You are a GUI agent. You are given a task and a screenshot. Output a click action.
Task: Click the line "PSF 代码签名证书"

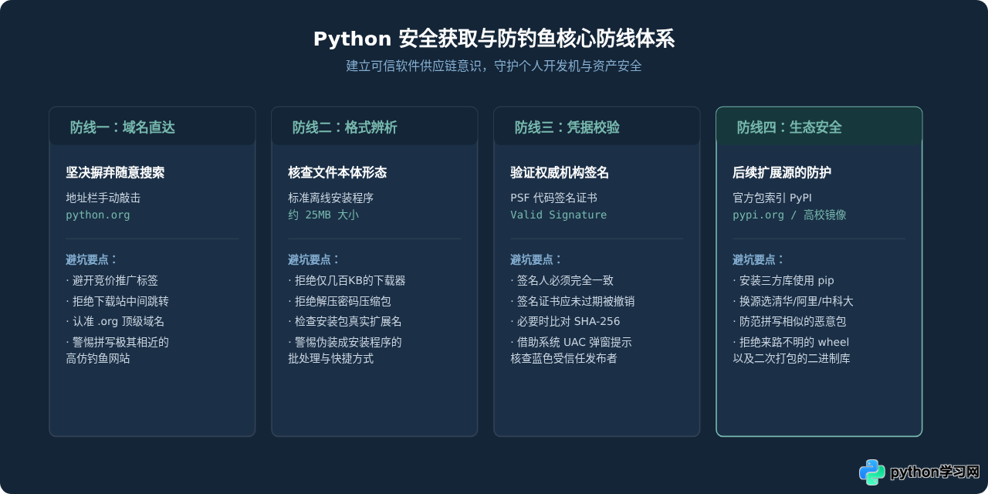coord(553,198)
